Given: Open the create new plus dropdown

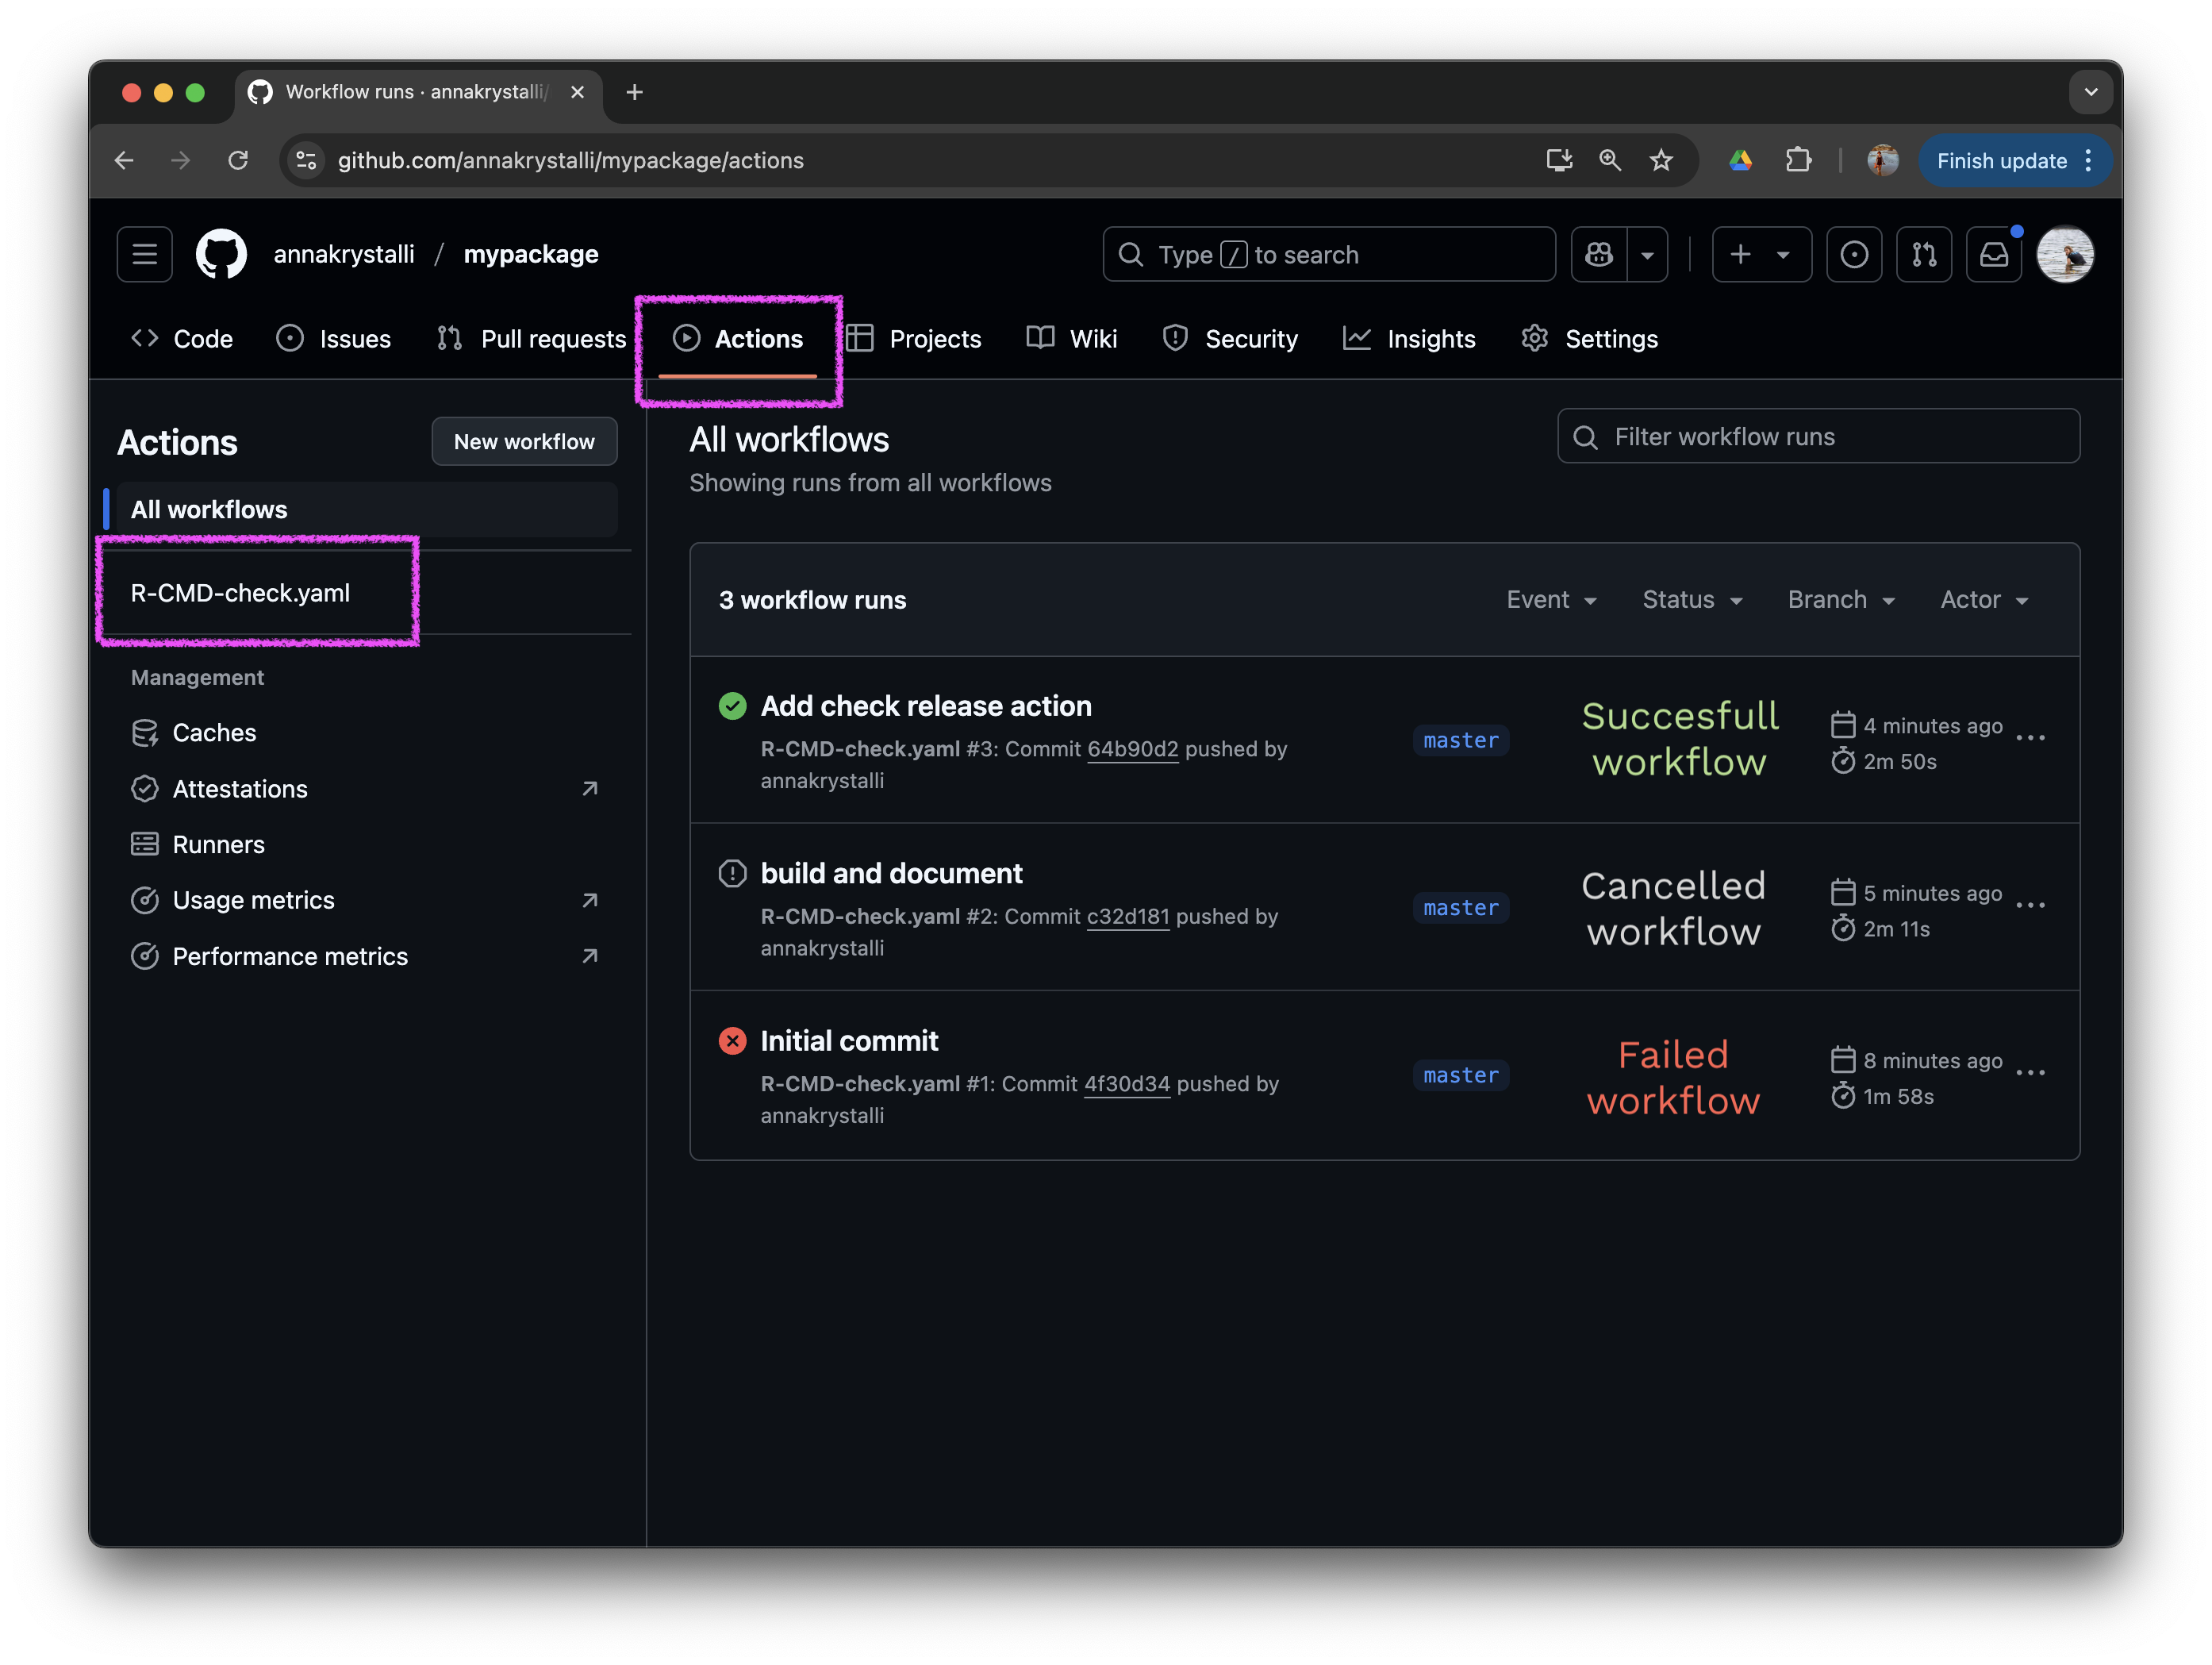Looking at the screenshot, I should coord(1761,255).
